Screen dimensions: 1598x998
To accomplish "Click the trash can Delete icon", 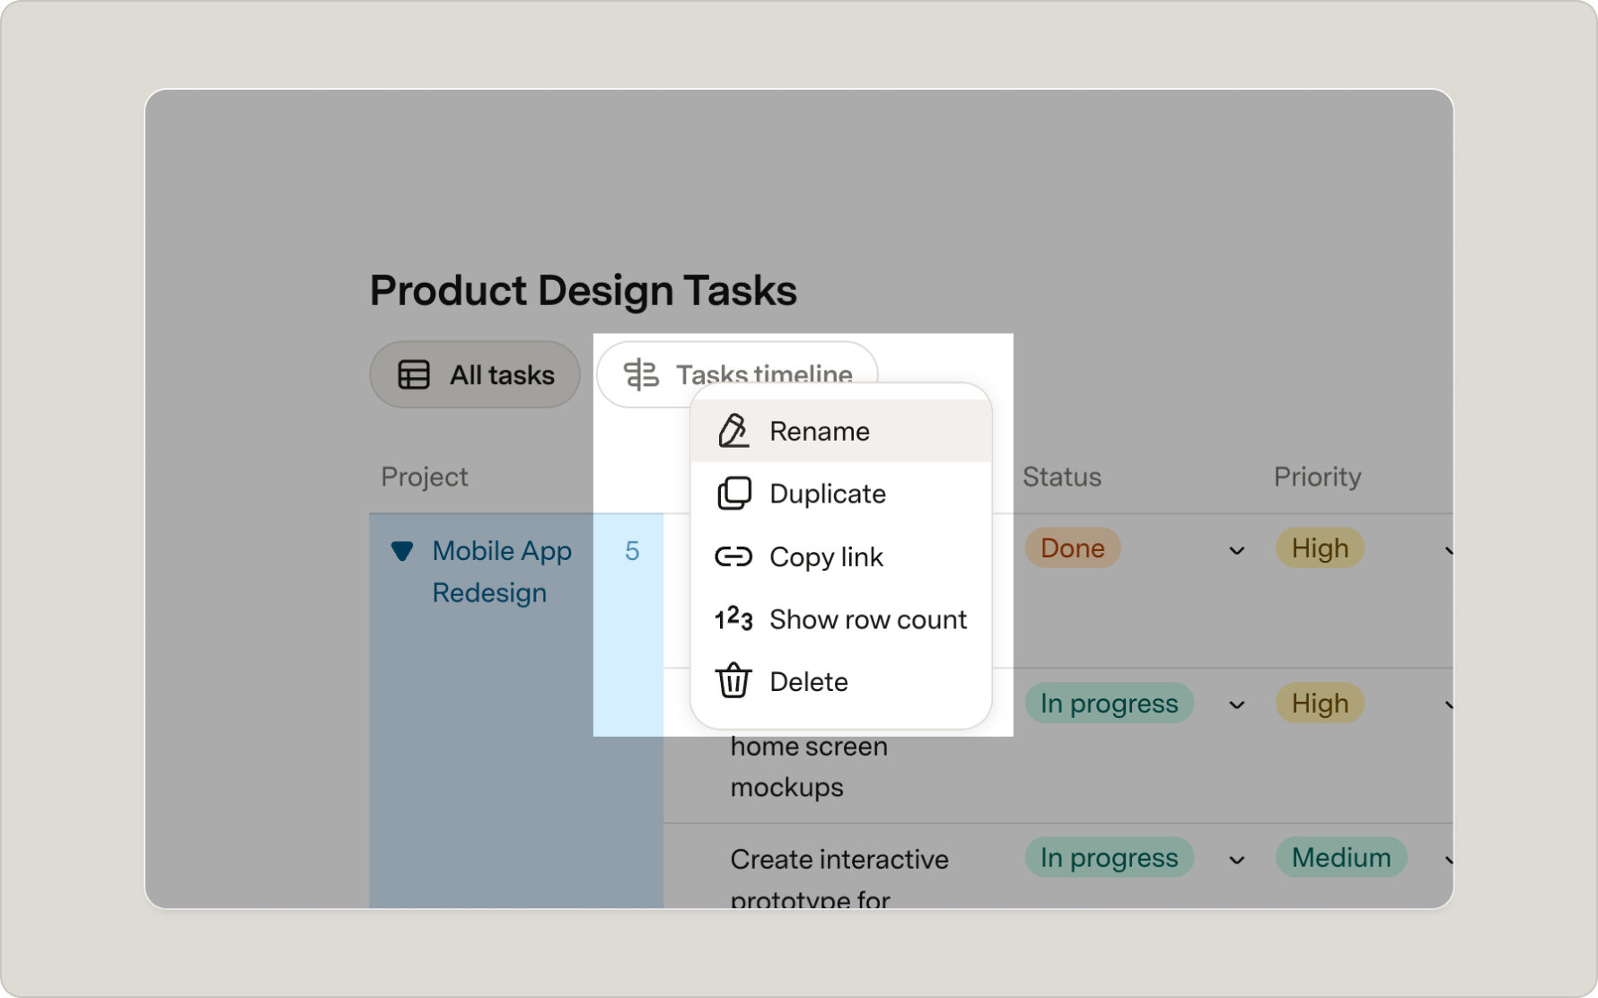I will (x=733, y=681).
